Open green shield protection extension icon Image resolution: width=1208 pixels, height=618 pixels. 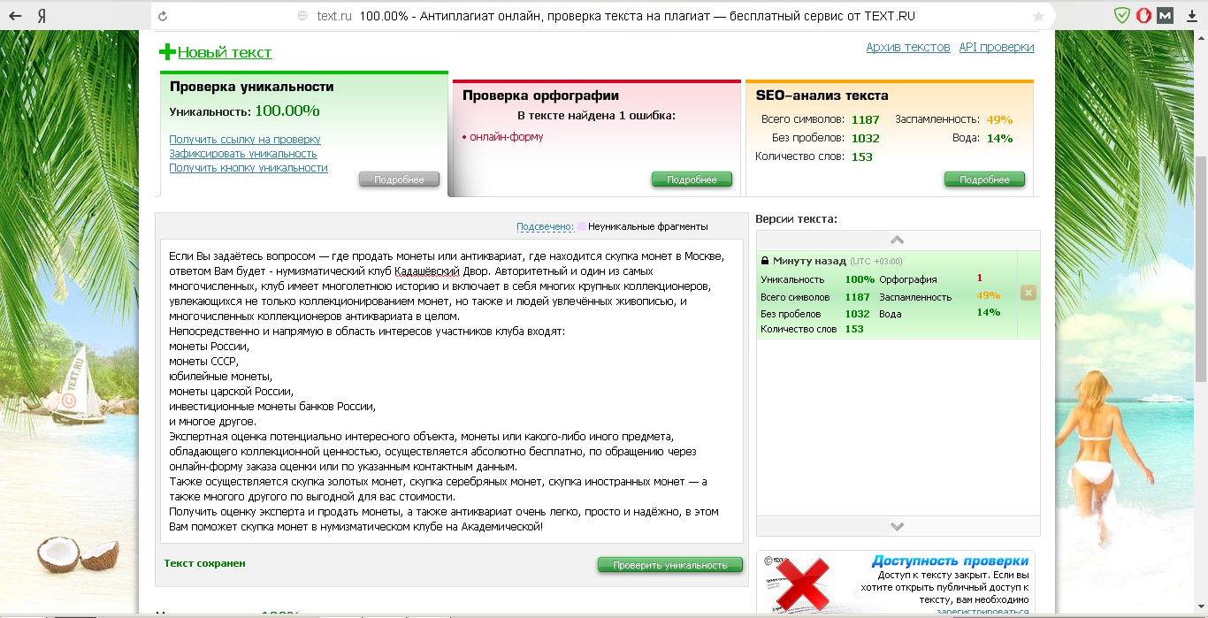(x=1121, y=15)
